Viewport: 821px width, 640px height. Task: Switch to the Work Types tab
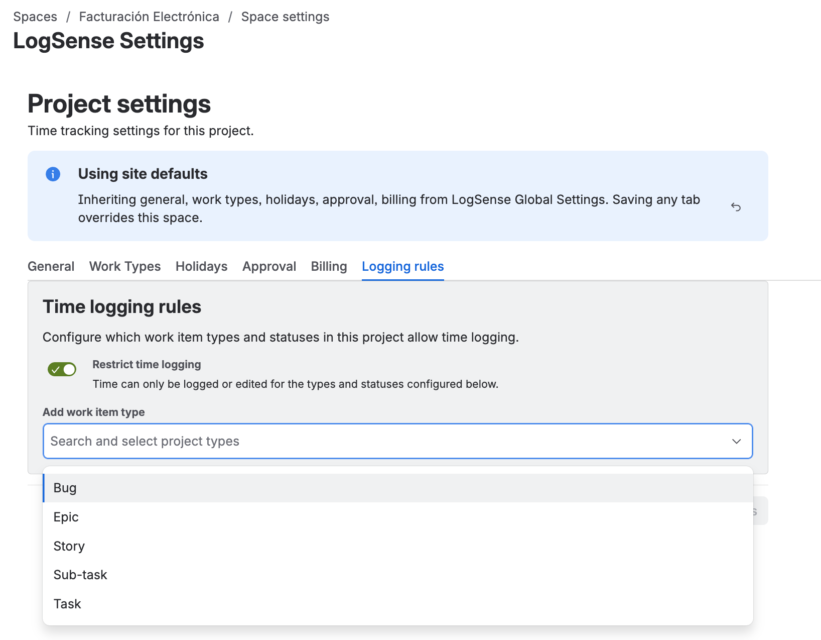point(125,266)
